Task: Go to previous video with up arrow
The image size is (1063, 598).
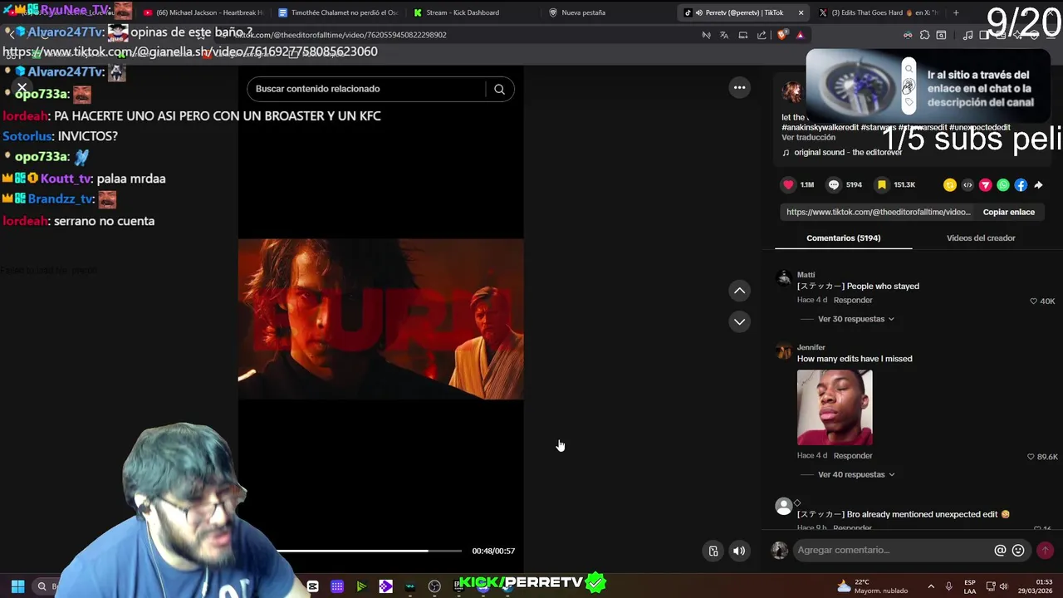Action: tap(739, 291)
